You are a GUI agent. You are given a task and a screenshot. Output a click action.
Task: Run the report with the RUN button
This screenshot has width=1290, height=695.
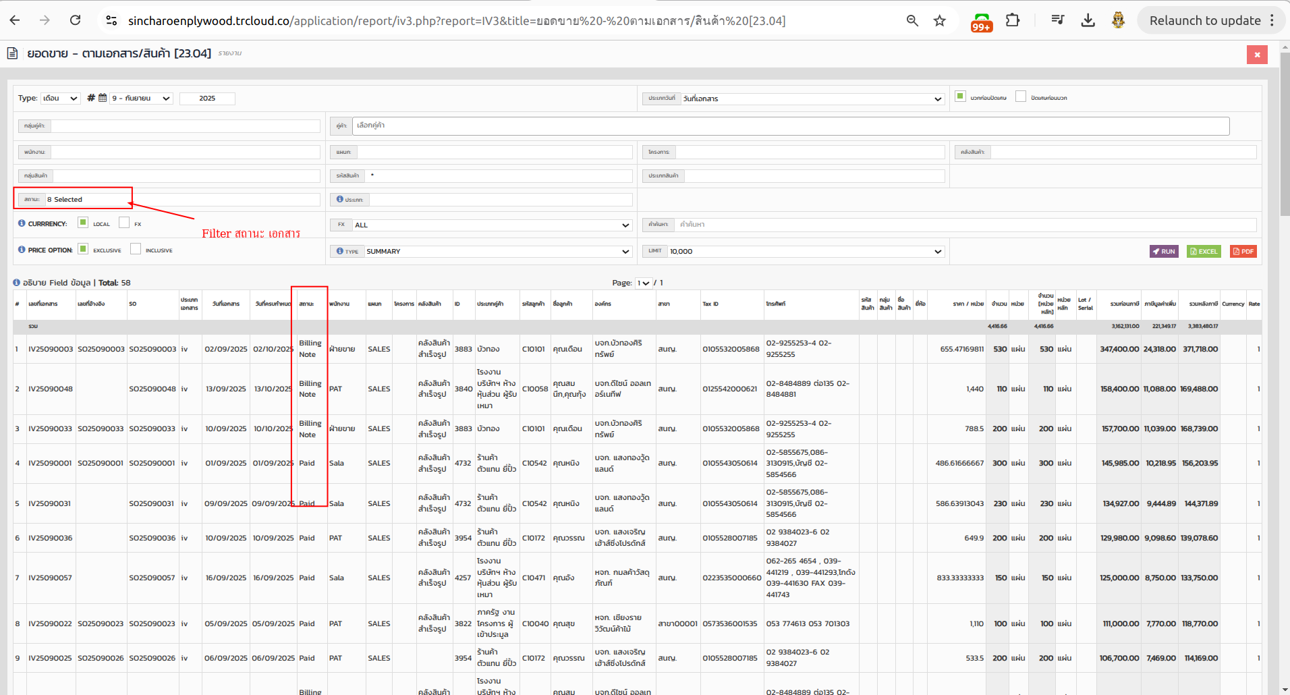1163,252
